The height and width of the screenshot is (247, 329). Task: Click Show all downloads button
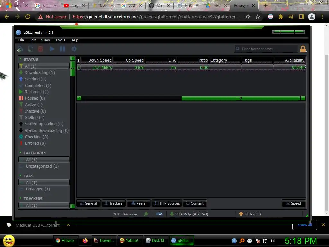(305, 225)
